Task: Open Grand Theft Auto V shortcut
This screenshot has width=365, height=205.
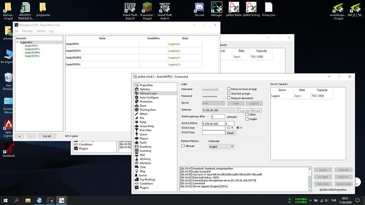Action: 165,11
